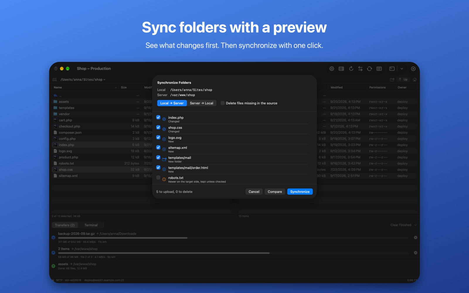Click the new-folder icon beside templates/mail
The image size is (469, 293).
tap(164, 159)
